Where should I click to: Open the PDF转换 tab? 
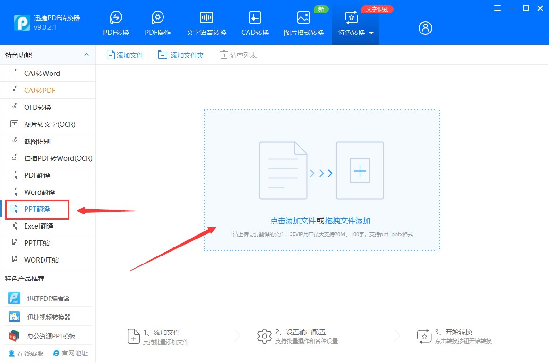116,24
